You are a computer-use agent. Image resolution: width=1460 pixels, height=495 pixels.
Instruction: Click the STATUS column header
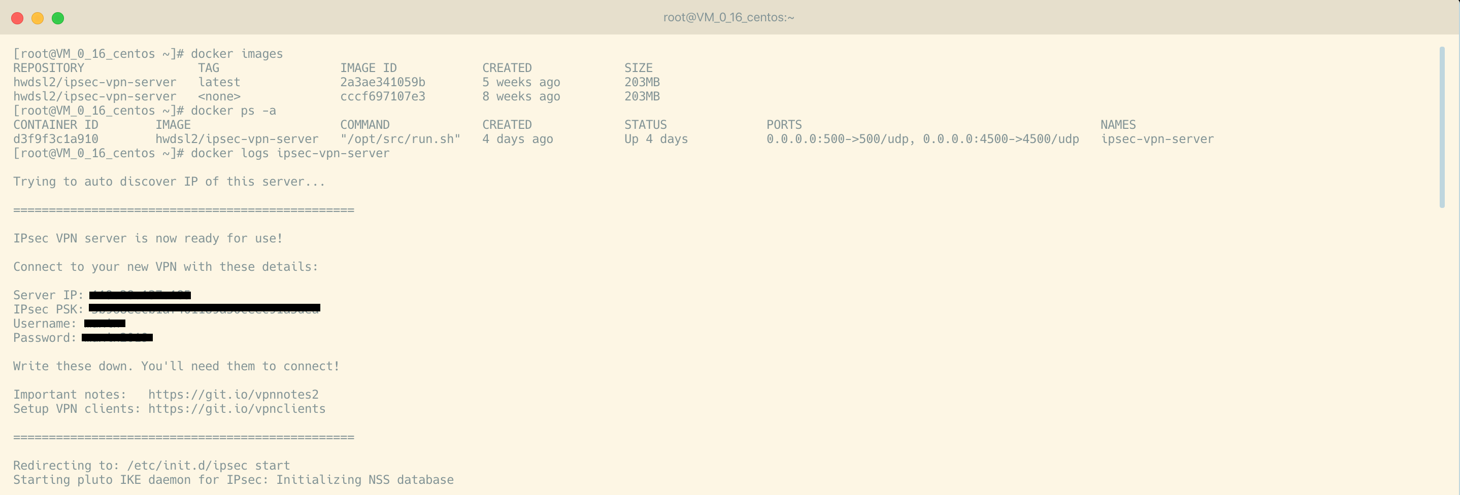coord(646,125)
